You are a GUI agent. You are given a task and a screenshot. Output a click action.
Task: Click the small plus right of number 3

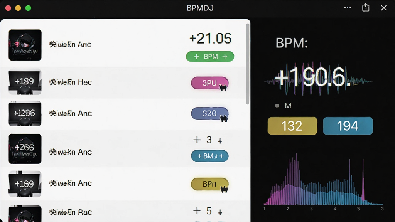tap(220, 141)
